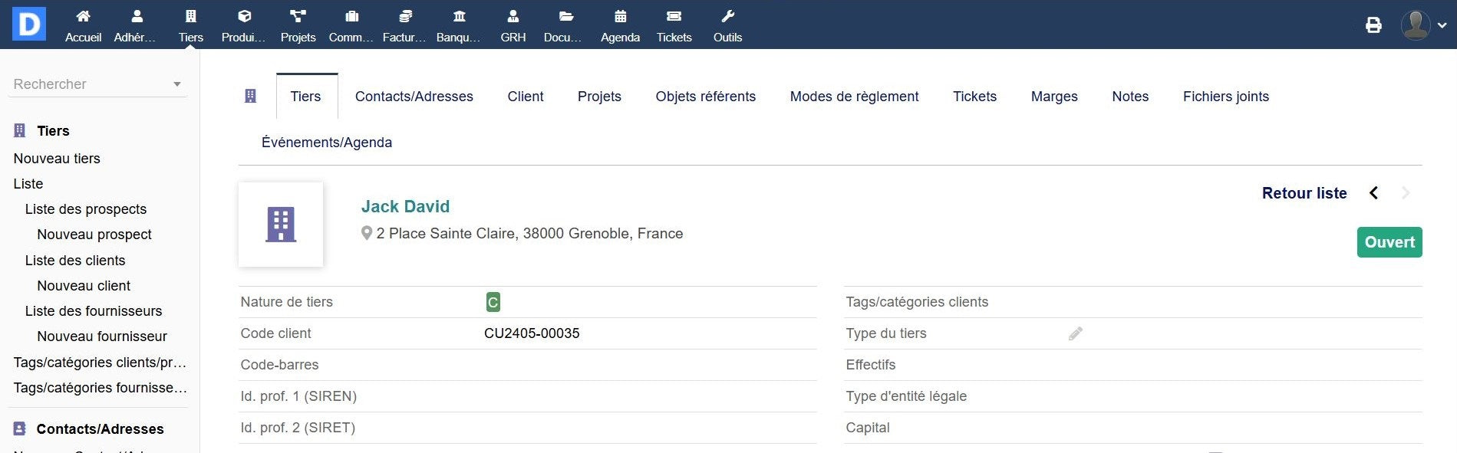The width and height of the screenshot is (1457, 453).
Task: Click the company logo thumbnail
Action: click(281, 225)
